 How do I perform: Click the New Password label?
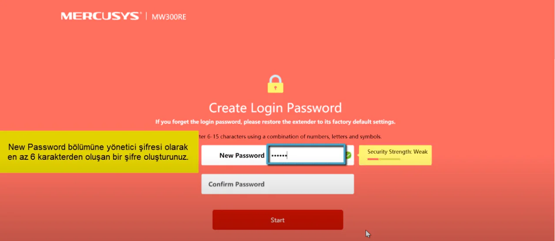242,155
